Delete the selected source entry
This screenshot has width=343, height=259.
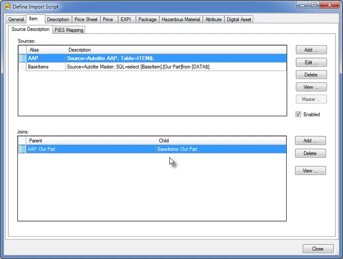coord(311,75)
